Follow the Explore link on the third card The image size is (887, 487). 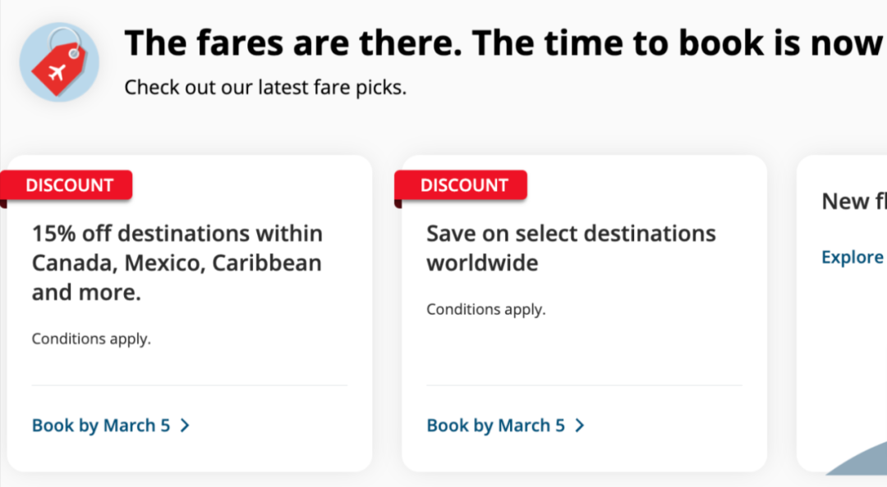tap(853, 257)
